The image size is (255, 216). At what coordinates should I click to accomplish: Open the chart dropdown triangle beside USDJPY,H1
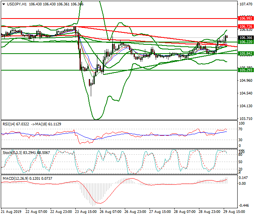(3, 4)
